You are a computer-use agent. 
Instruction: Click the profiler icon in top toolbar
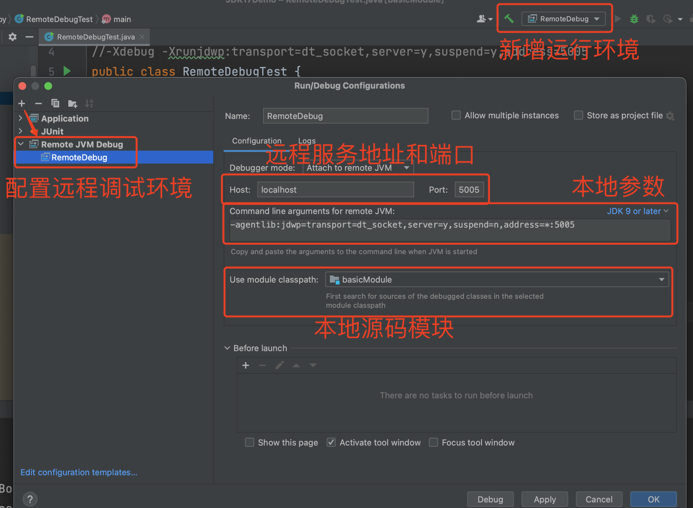pyautogui.click(x=668, y=19)
